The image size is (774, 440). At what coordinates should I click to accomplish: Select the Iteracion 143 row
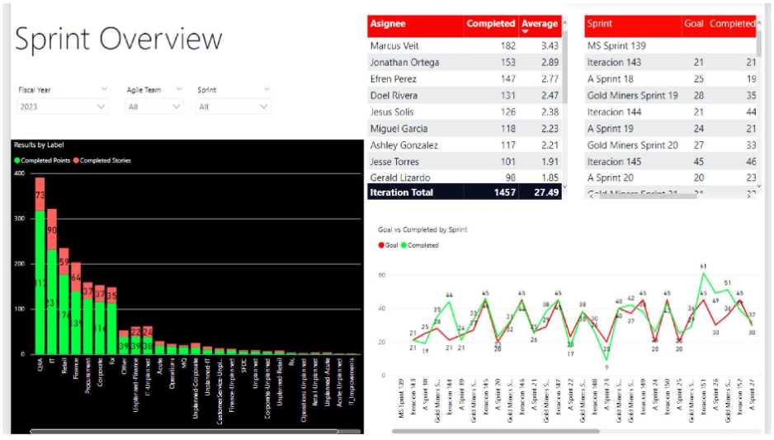click(x=670, y=62)
